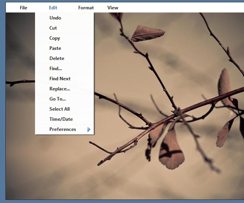Open the Preferences submenu item
This screenshot has width=244, height=203.
63,129
